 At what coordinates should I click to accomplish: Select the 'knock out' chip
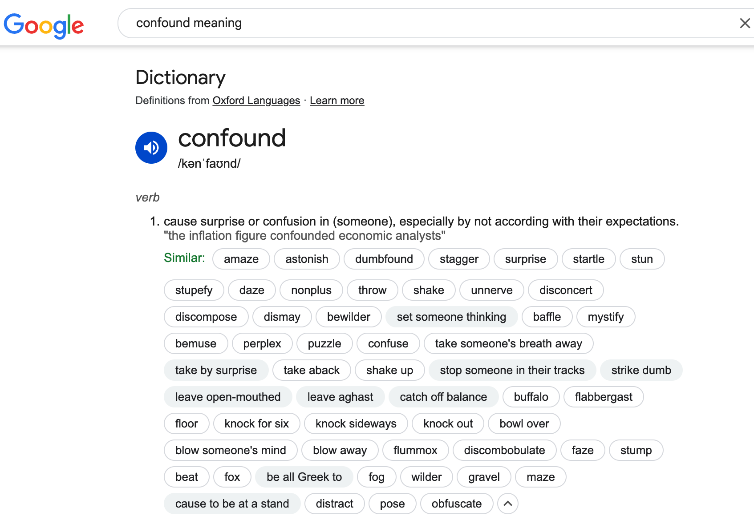pyautogui.click(x=448, y=423)
